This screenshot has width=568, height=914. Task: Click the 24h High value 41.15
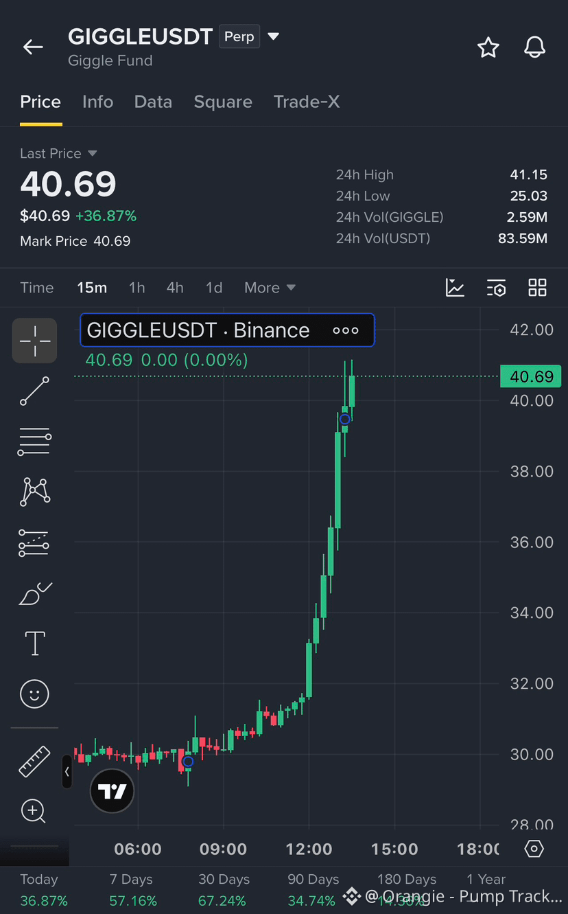(x=528, y=175)
